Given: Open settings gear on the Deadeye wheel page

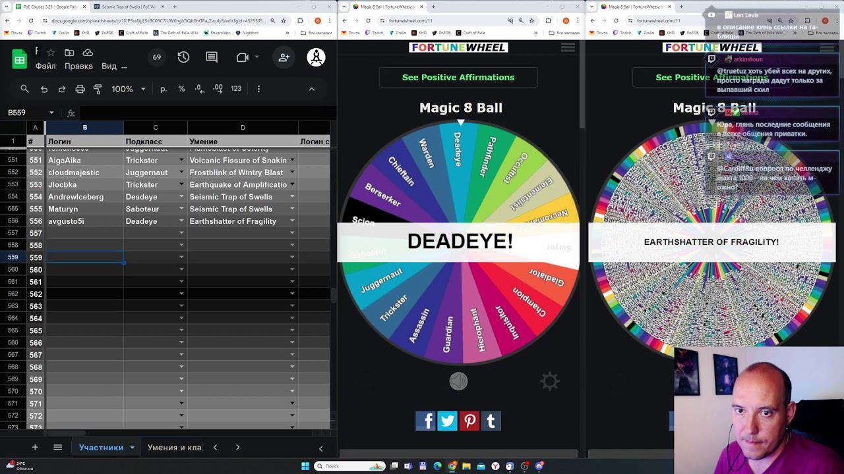Looking at the screenshot, I should (x=550, y=381).
